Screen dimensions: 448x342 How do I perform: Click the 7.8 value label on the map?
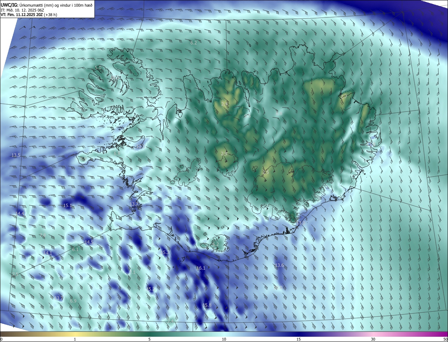click(42, 235)
